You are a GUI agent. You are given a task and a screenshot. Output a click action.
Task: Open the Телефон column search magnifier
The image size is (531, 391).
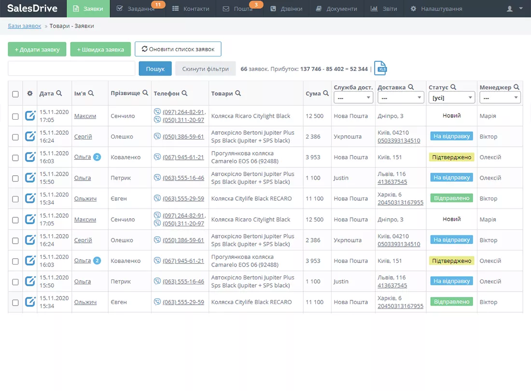184,93
